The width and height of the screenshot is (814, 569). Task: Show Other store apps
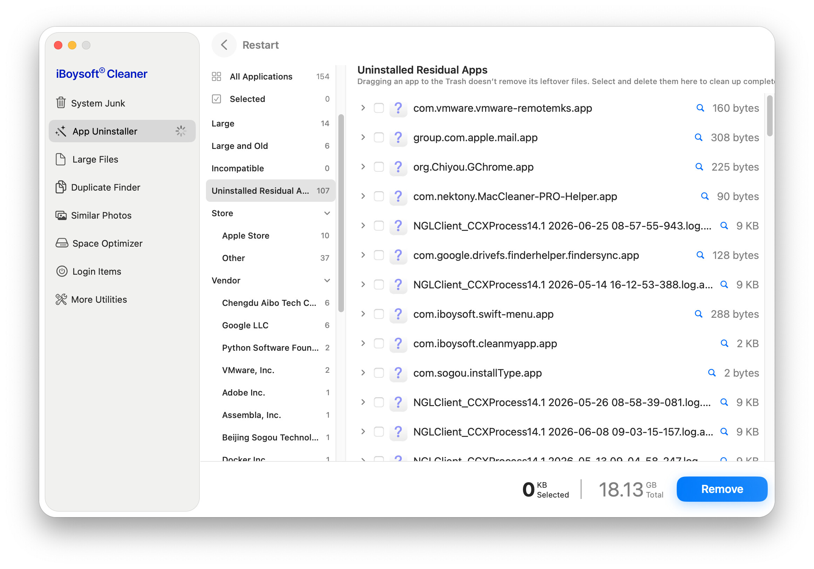(x=270, y=258)
